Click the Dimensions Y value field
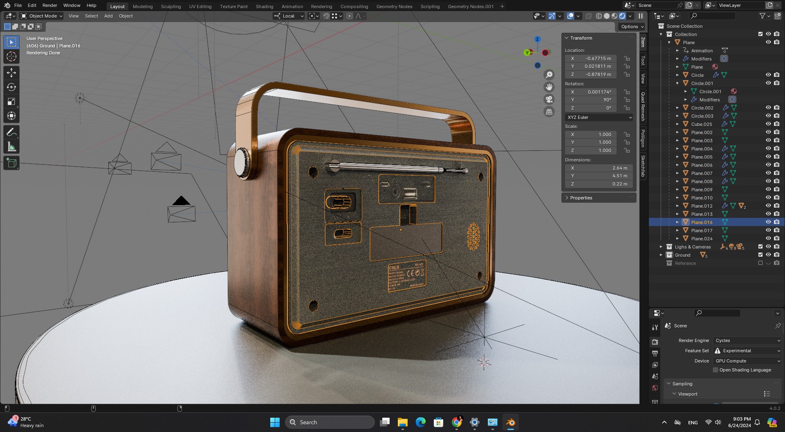This screenshot has width=785, height=432. click(599, 176)
